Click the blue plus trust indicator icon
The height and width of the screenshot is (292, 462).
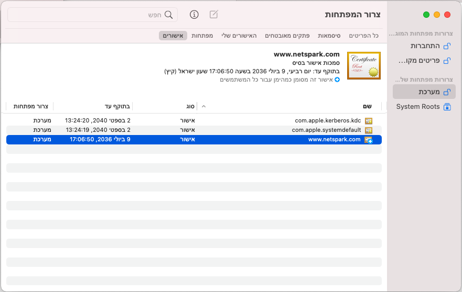pyautogui.click(x=337, y=80)
